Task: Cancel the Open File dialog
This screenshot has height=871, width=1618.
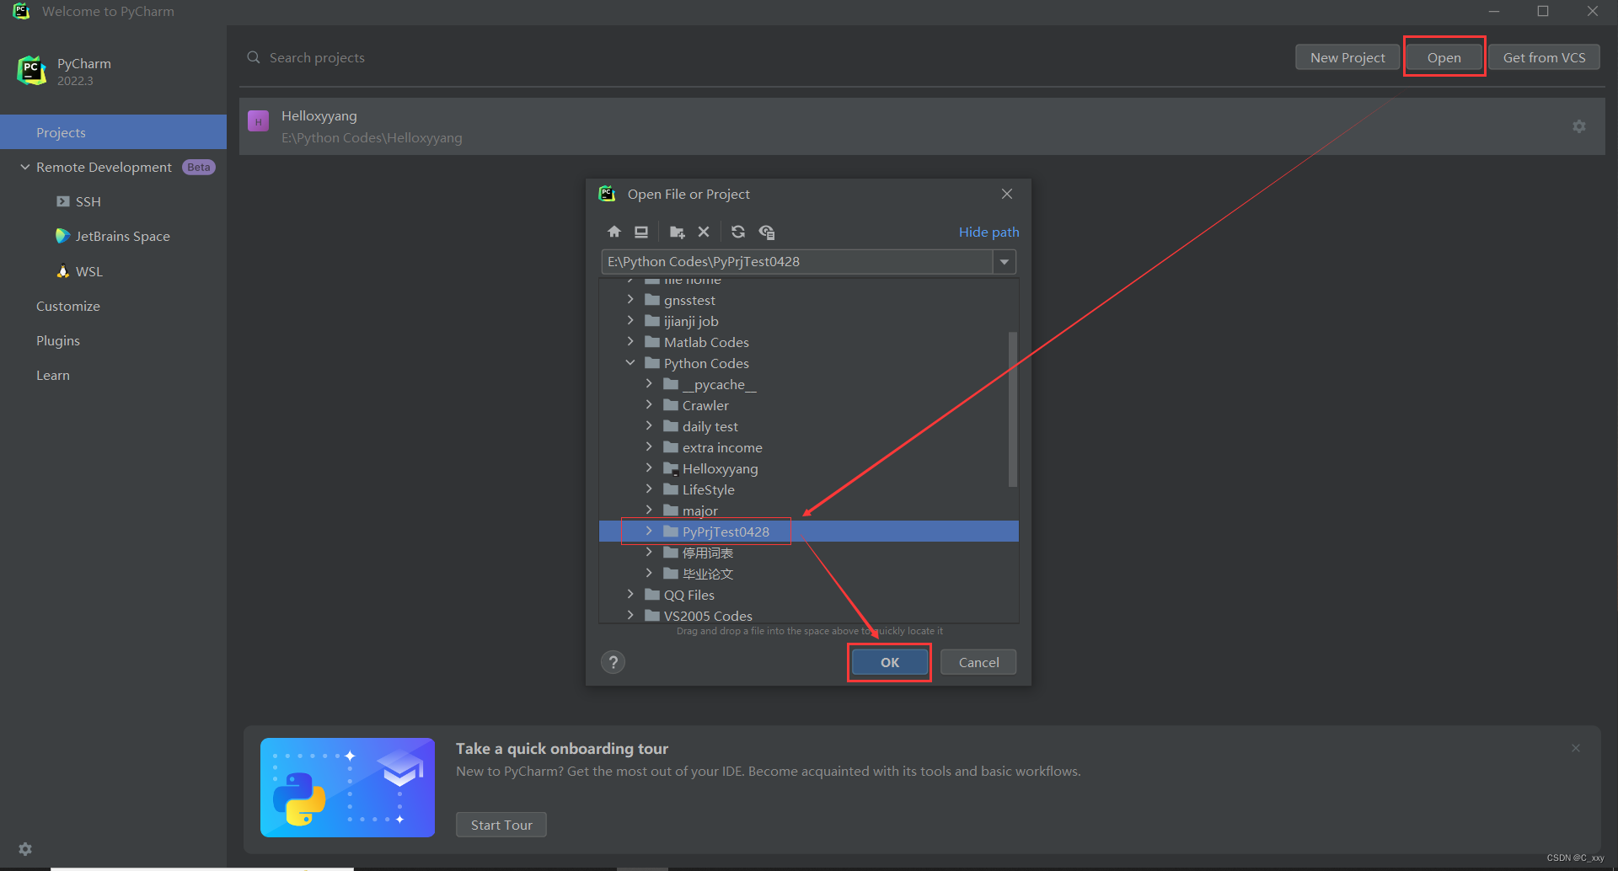Action: (x=978, y=662)
